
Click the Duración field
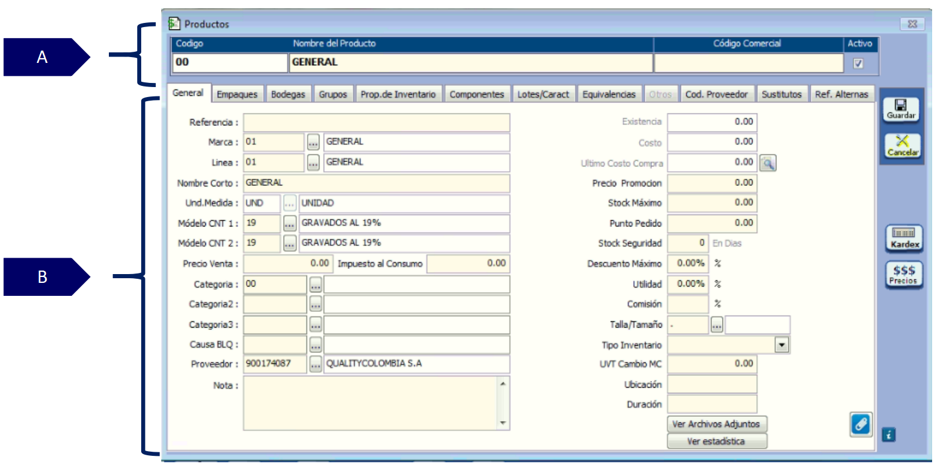point(712,405)
